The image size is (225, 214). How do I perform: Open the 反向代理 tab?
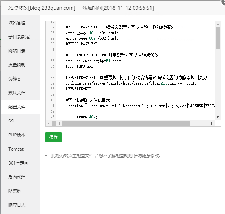click(x=17, y=177)
